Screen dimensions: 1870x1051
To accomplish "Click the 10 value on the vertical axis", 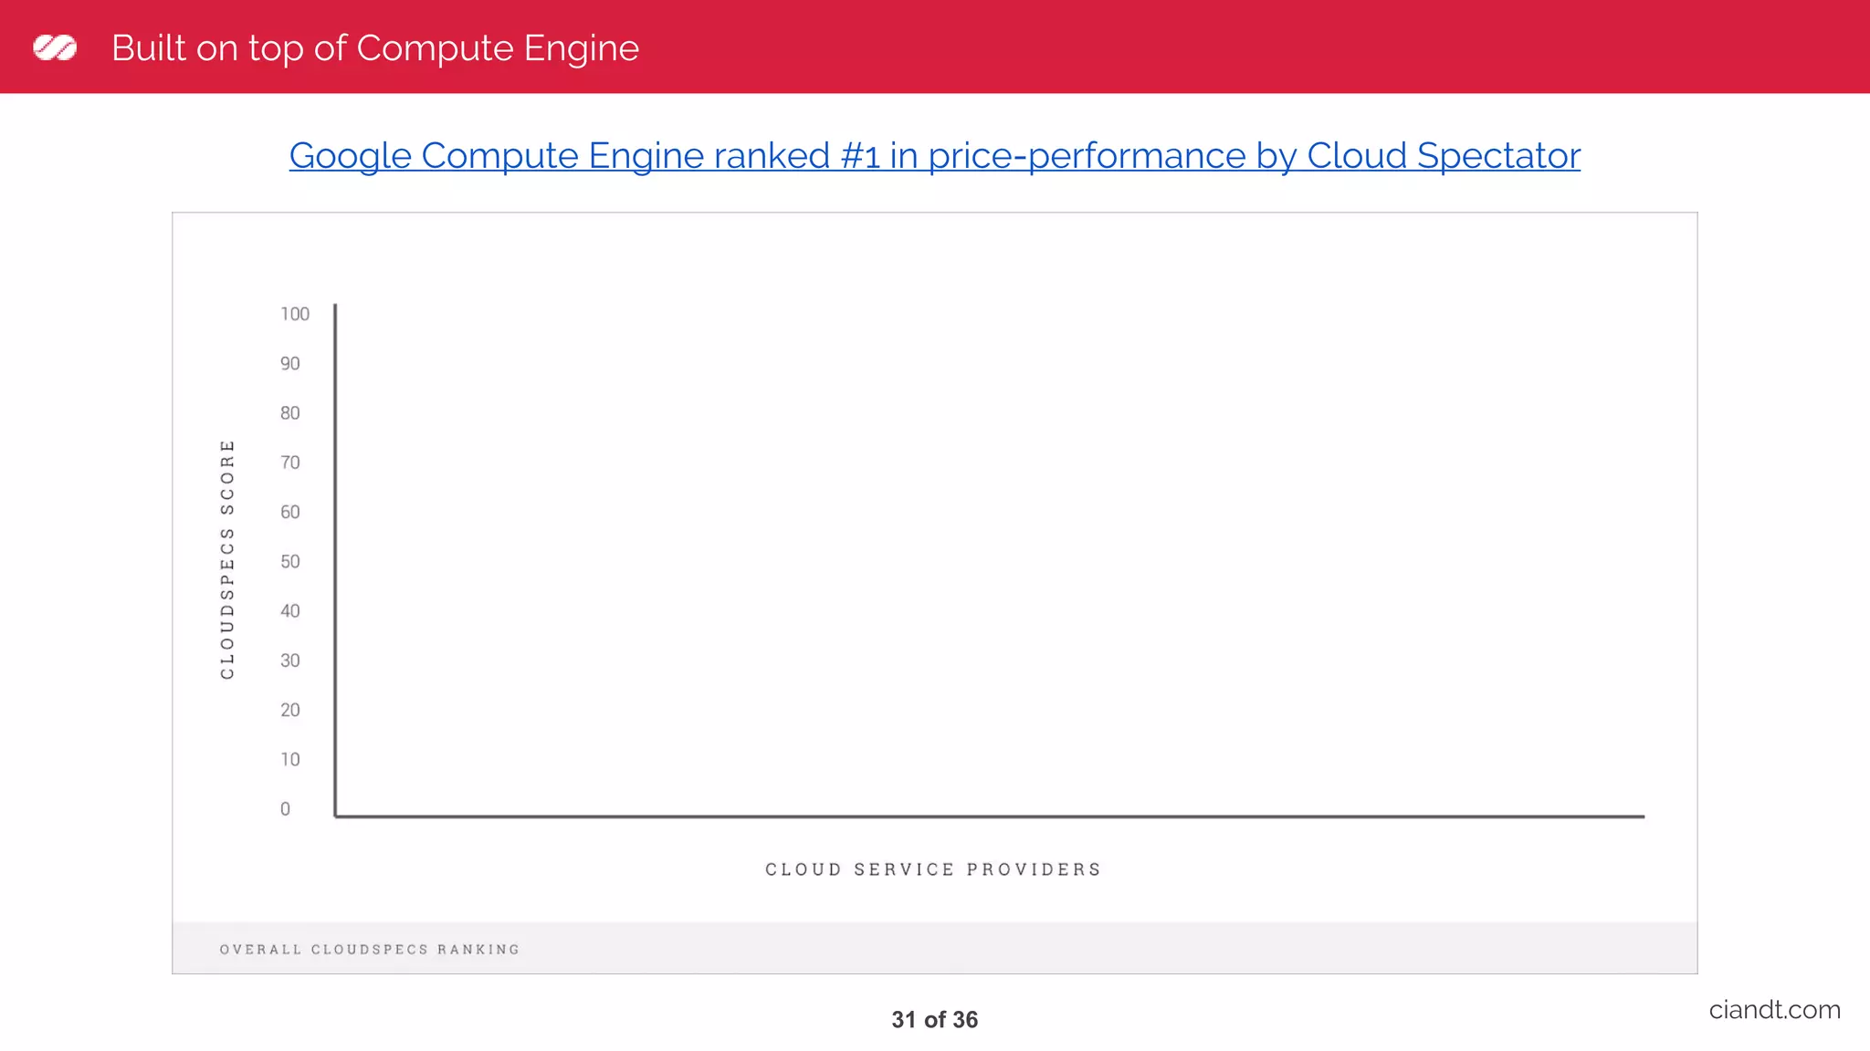I will (290, 760).
